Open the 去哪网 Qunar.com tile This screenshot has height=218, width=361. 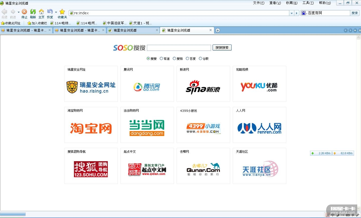tap(203, 166)
